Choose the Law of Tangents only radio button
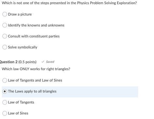The height and width of the screenshot is (119, 154). click(5, 102)
